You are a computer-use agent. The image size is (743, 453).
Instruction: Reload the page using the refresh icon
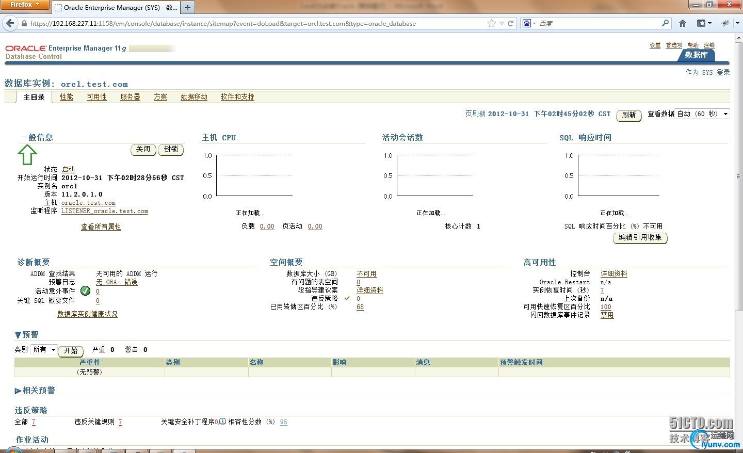coord(511,23)
